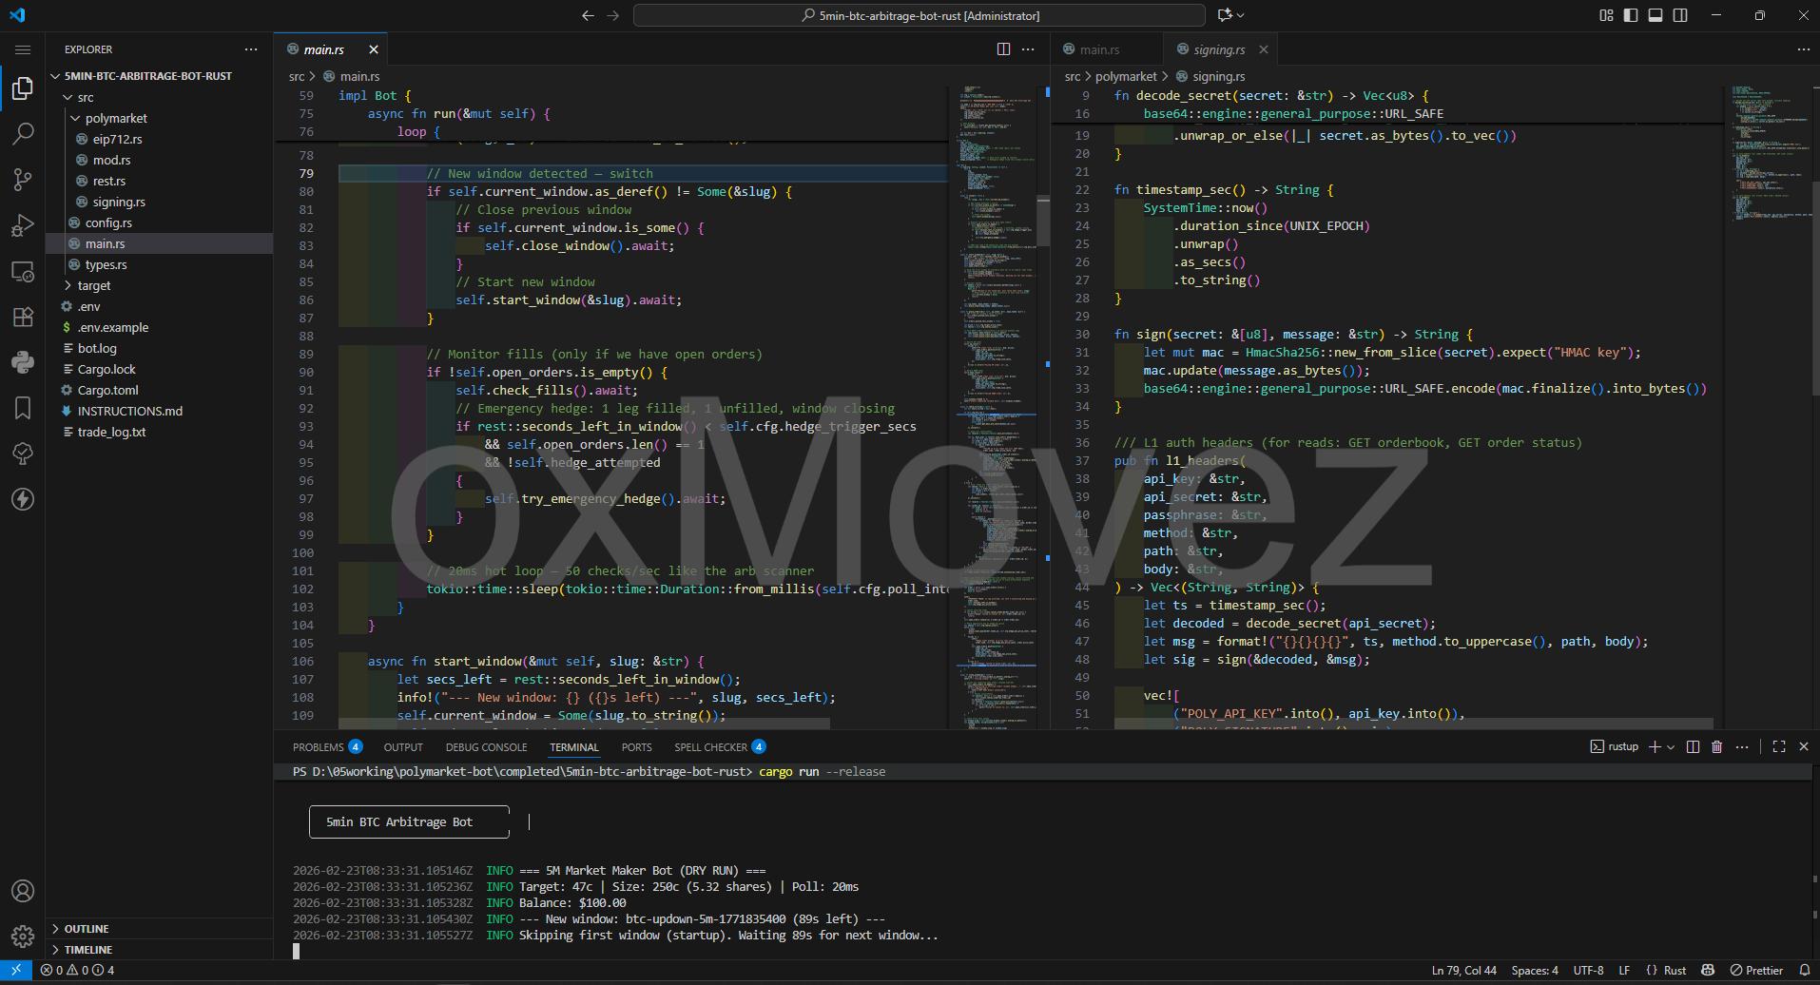1820x985 pixels.
Task: Open the dropdown next to Copilot icon
Action: [x=1241, y=15]
